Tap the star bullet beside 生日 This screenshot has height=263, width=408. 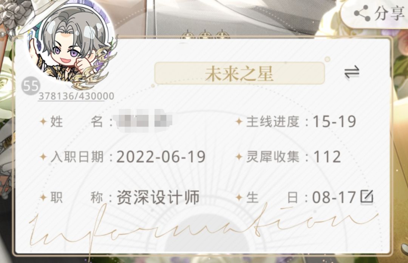click(x=239, y=197)
